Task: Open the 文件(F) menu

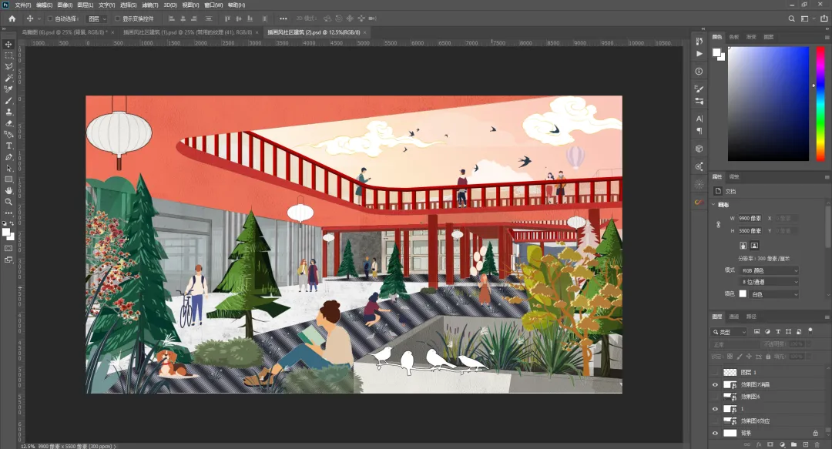Action: (x=23, y=5)
